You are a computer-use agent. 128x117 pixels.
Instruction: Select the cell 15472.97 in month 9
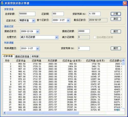(x=95, y=84)
